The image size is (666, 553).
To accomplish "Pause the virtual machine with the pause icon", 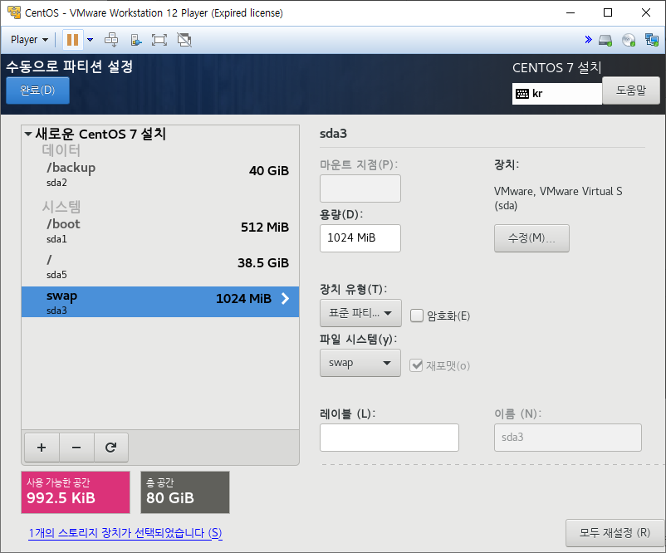I will pos(72,40).
